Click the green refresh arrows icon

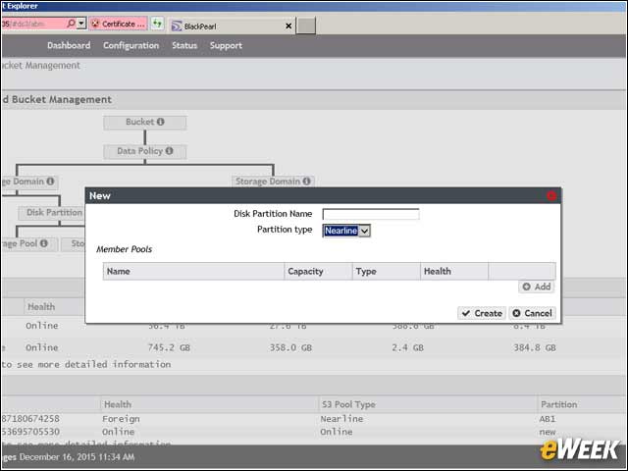157,24
